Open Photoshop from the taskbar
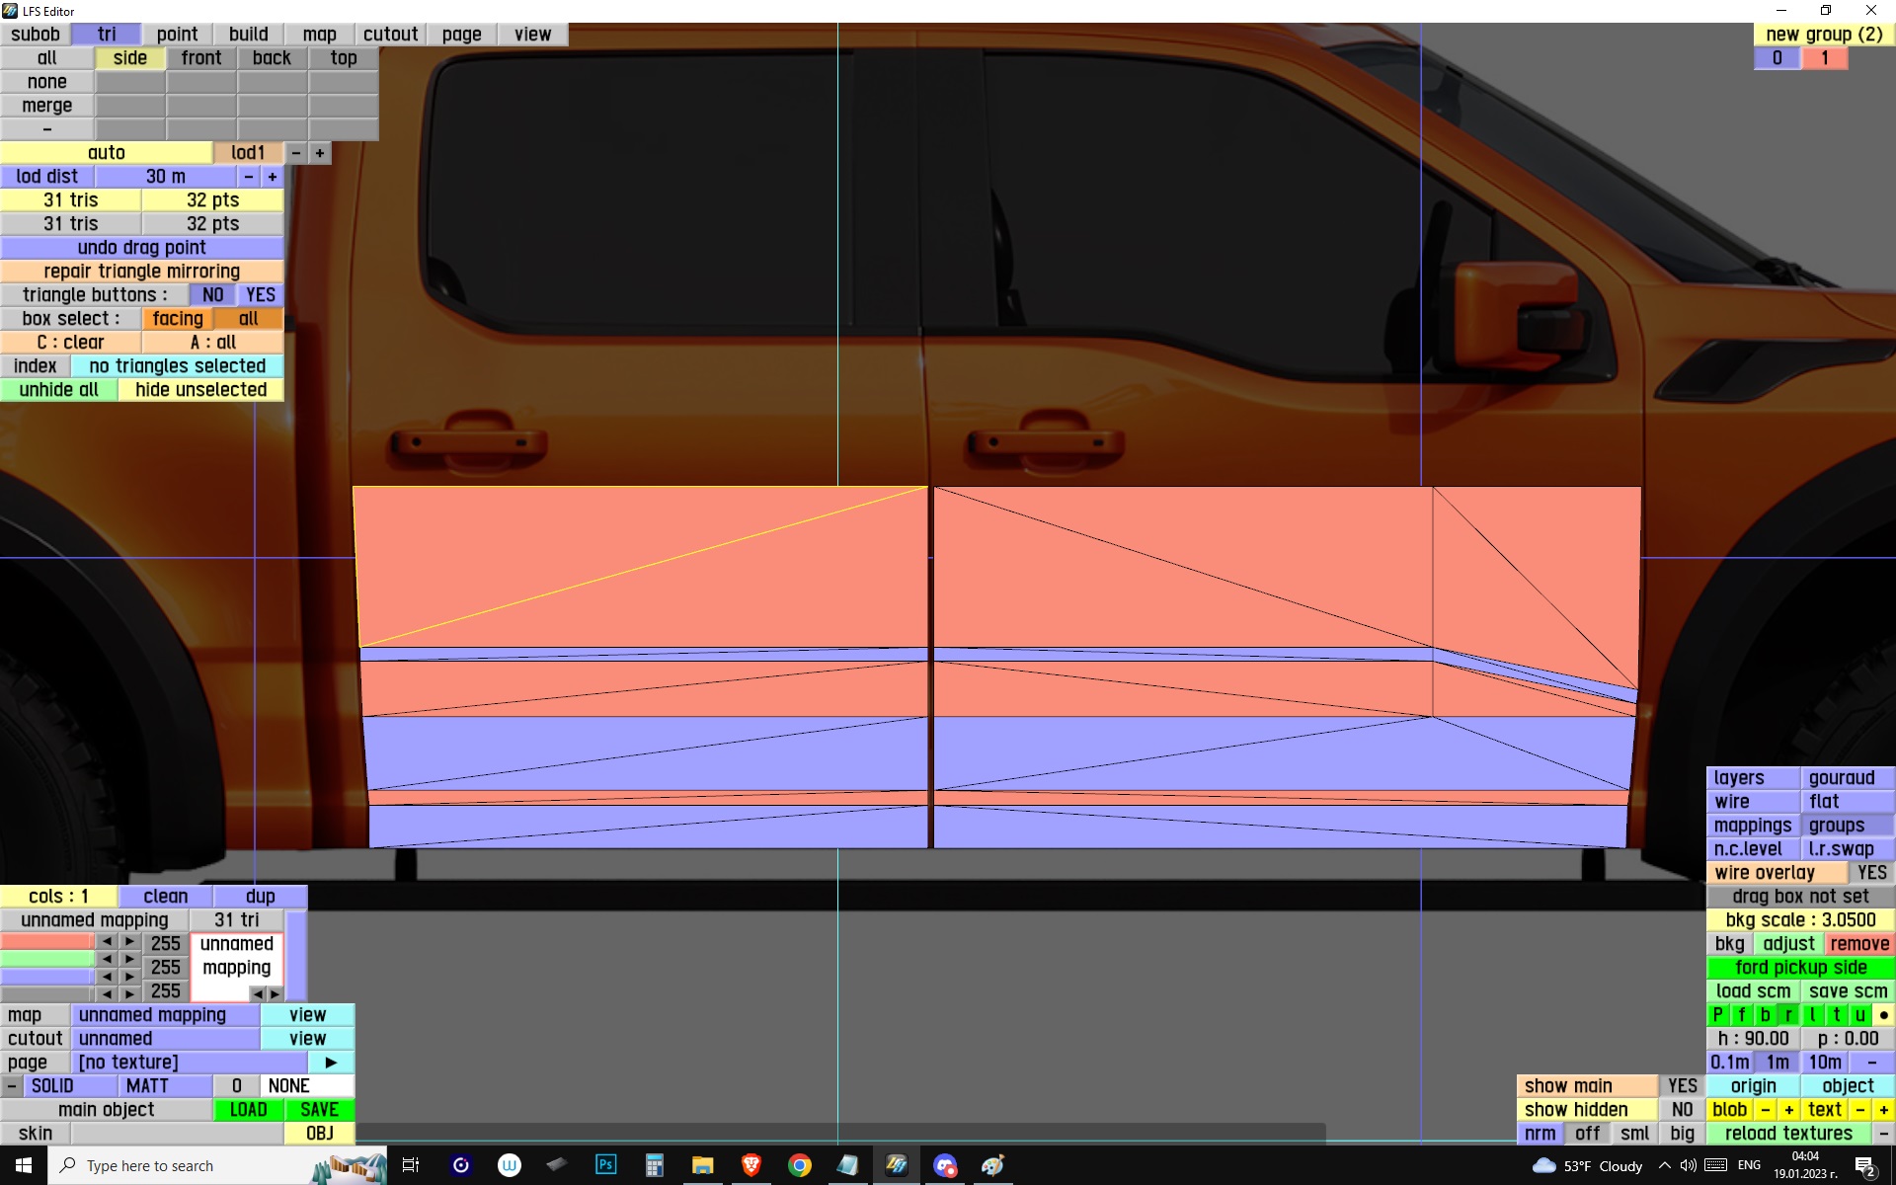The height and width of the screenshot is (1185, 1896). 605,1165
